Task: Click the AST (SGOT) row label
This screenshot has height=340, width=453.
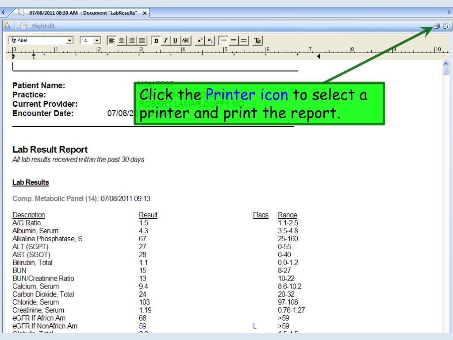Action: 31,255
